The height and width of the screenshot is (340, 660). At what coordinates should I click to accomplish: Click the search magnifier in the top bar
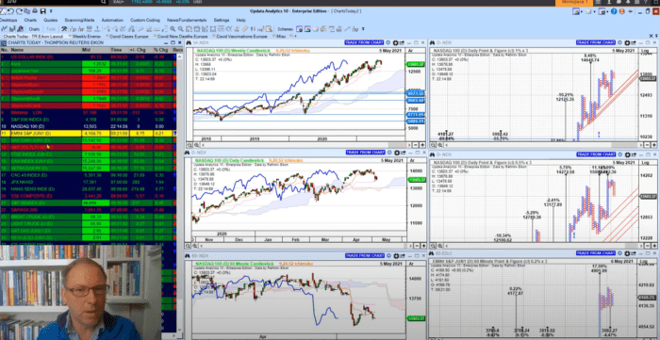pos(103,2)
